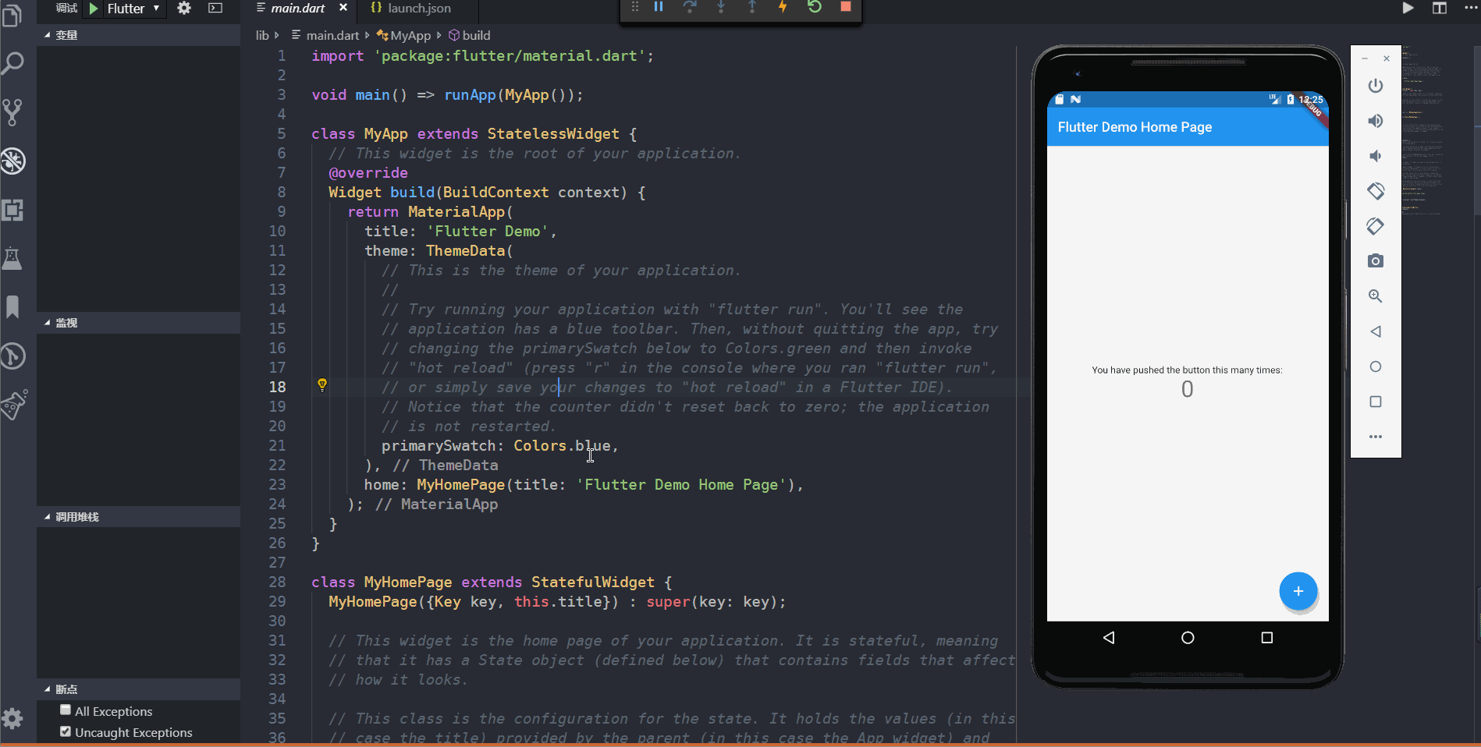Rotate emulator right
1481x747 pixels.
pyautogui.click(x=1376, y=226)
